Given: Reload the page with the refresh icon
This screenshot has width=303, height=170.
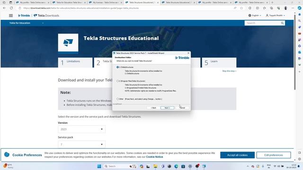Looking at the screenshot, I should tap(11, 8).
